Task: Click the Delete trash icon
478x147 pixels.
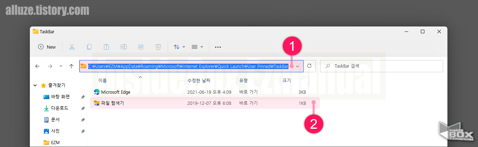Action: pos(158,47)
